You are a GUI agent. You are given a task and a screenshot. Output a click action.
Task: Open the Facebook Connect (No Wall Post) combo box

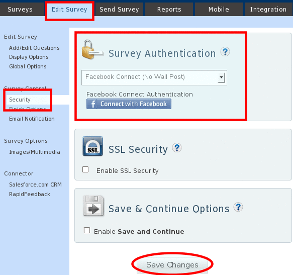click(154, 77)
